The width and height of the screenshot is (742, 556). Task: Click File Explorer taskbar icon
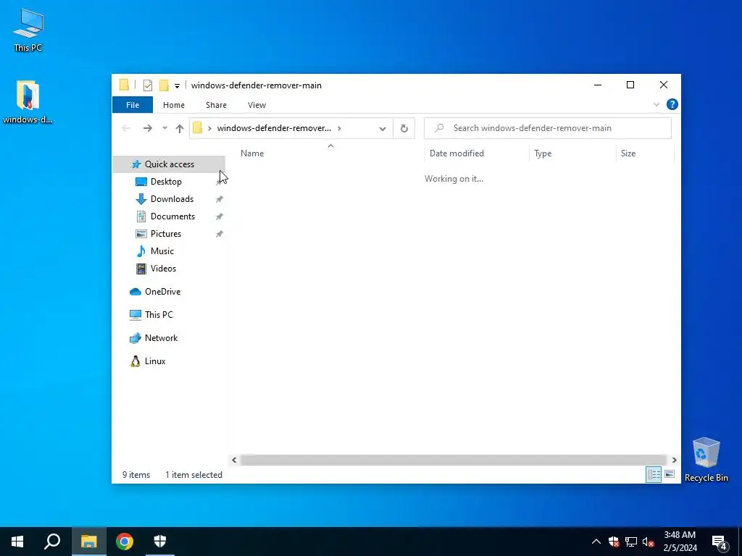88,542
